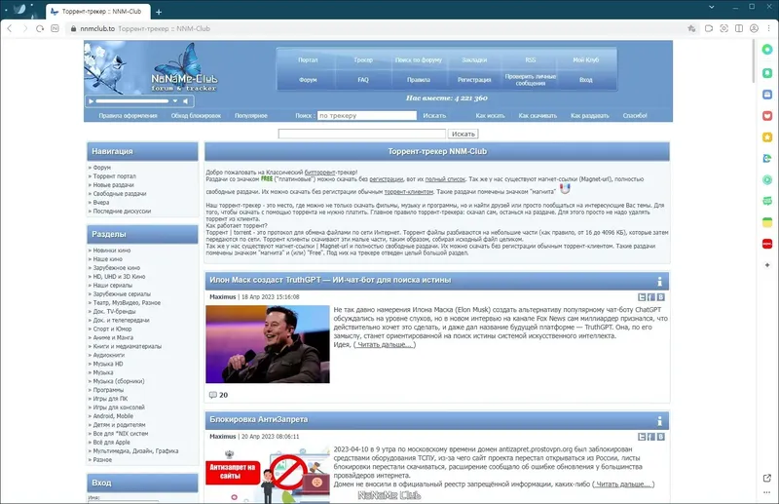
Task: Click the info icon on Блокировка АнтиЗапрета header
Action: (660, 421)
